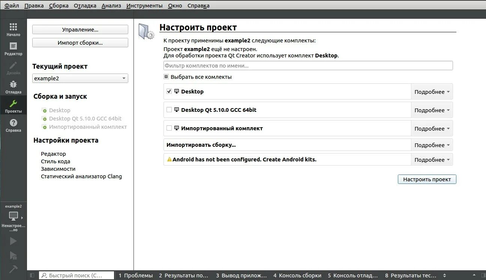Viewport: 486px width, 280px height.
Task: Click the add icon next to Desktop kit in sidebar
Action: (x=44, y=110)
